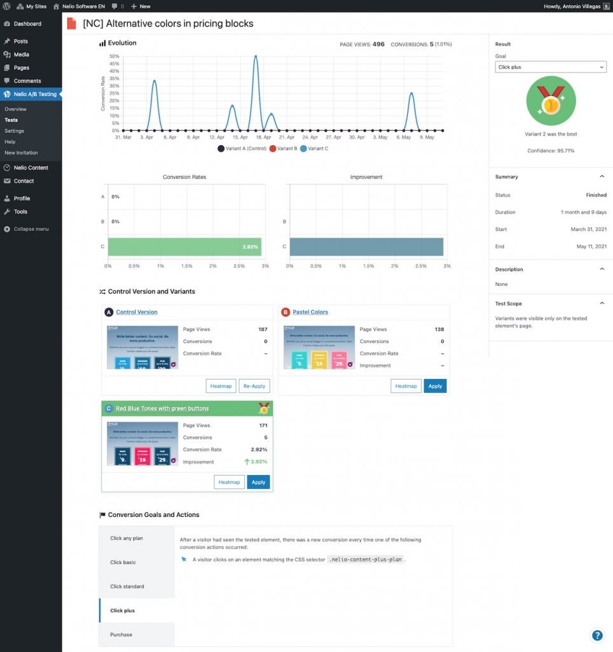Click the Contact envelope icon in sidebar
613x652 pixels.
click(7, 181)
